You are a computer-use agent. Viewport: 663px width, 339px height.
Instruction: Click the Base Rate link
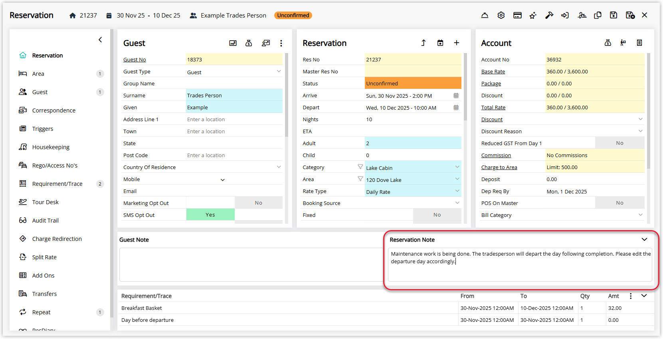click(x=493, y=71)
